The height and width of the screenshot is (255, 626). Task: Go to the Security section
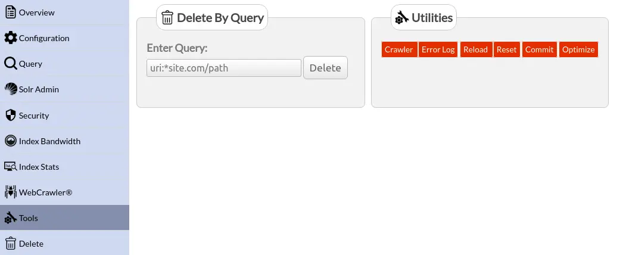(34, 116)
